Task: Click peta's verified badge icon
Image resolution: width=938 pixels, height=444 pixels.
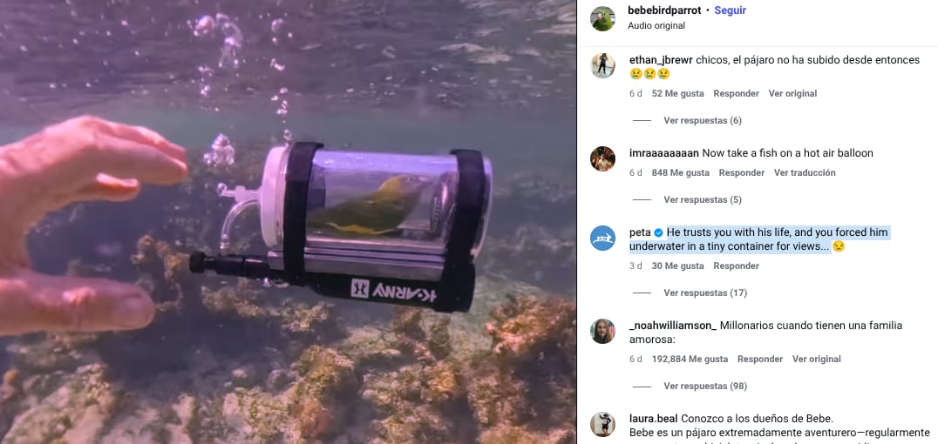Action: pos(659,232)
